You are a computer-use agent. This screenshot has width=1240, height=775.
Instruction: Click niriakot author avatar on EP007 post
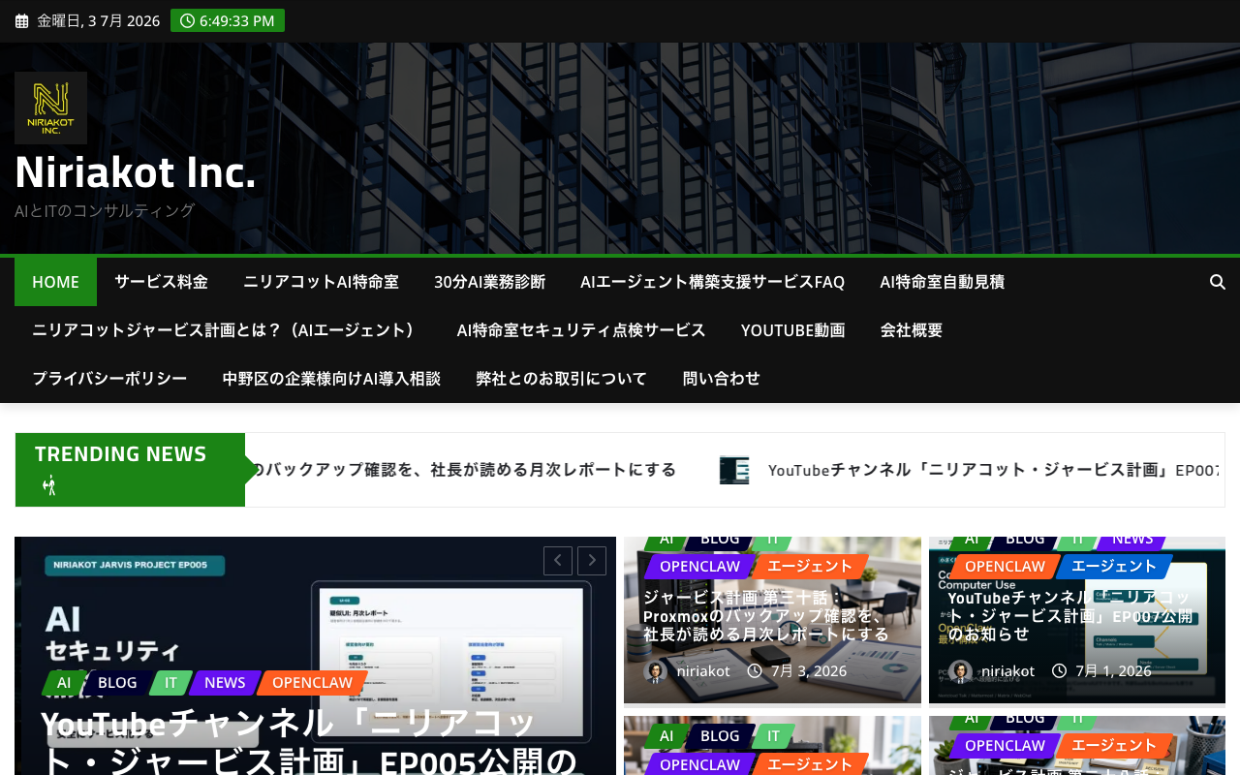[x=960, y=671]
